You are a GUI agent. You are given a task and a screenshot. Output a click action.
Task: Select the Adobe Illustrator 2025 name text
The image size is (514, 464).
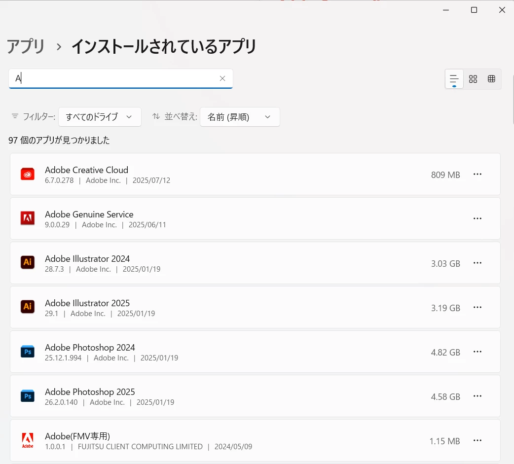(x=87, y=303)
